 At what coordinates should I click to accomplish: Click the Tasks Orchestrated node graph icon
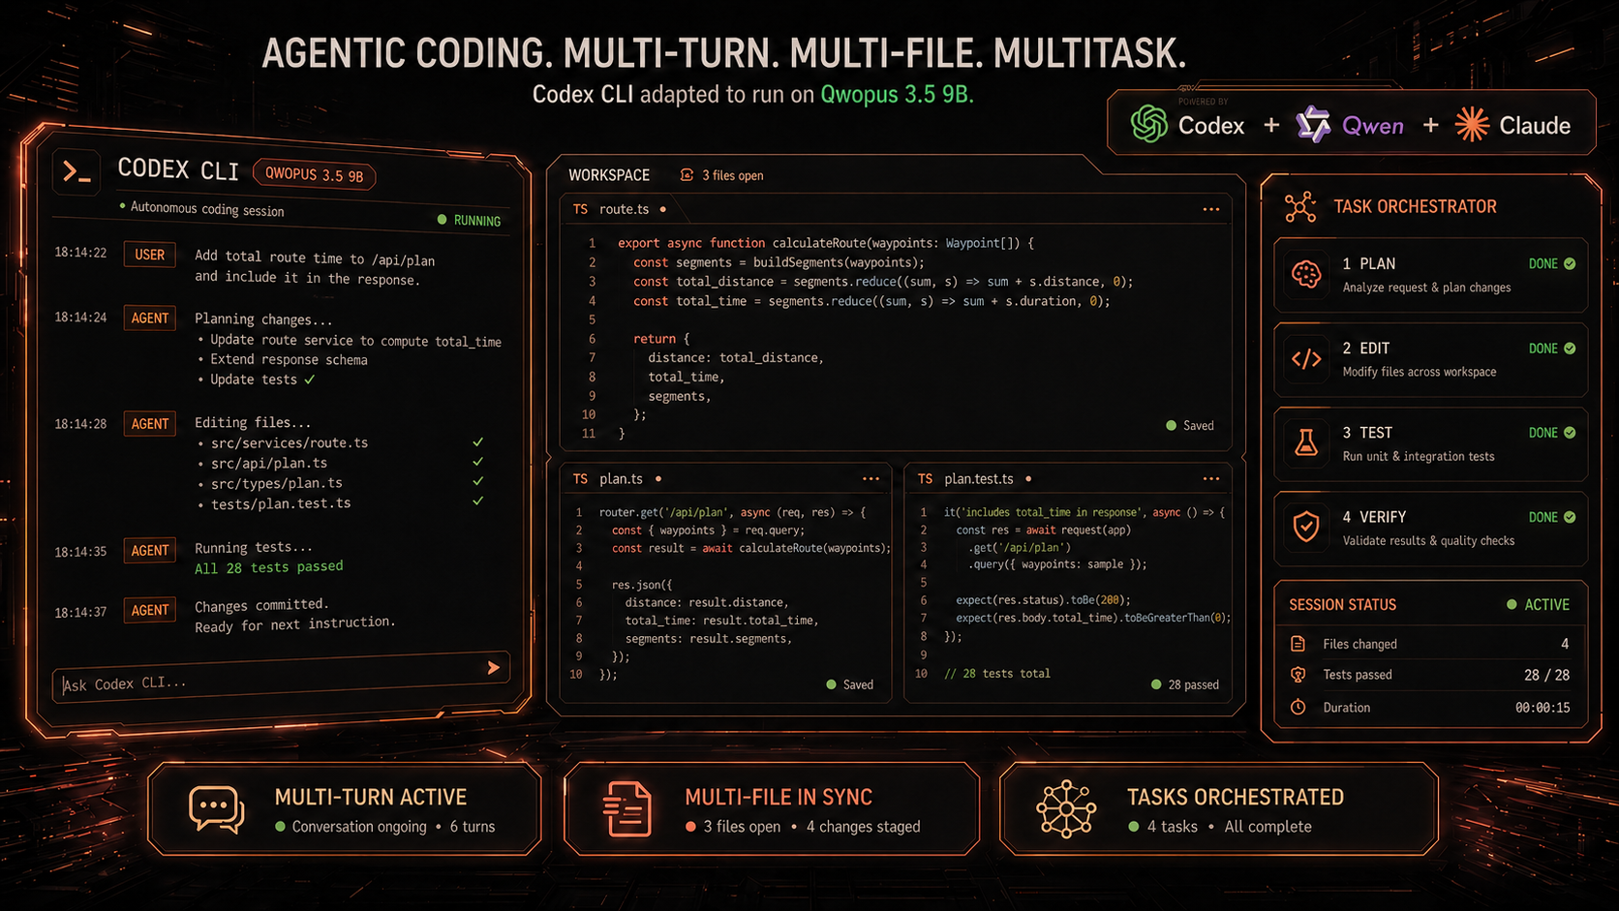1066,808
